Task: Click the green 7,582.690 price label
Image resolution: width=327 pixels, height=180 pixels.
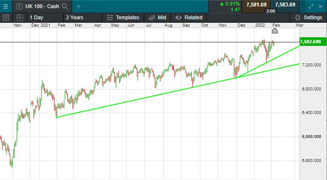Action: pos(311,41)
